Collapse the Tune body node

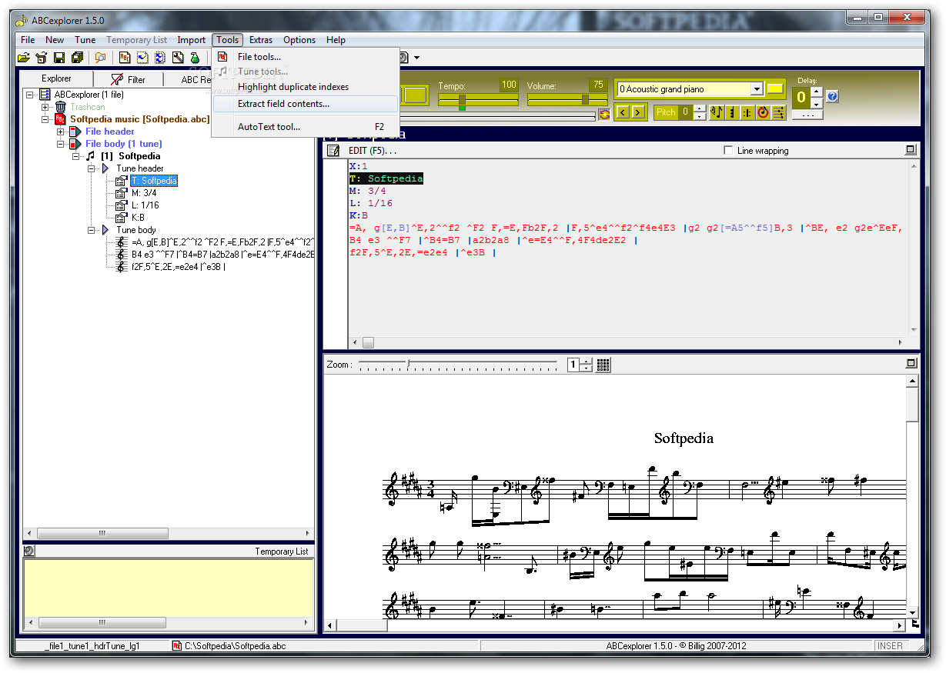click(91, 230)
